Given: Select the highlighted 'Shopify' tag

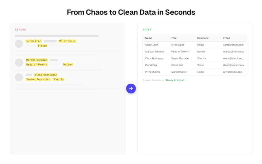Looking at the screenshot, I should [59, 79].
